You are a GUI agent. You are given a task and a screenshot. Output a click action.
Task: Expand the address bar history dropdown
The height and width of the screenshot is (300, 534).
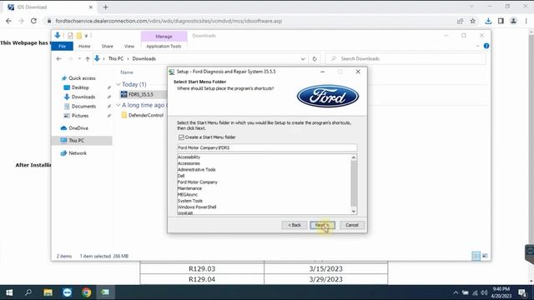(303, 58)
